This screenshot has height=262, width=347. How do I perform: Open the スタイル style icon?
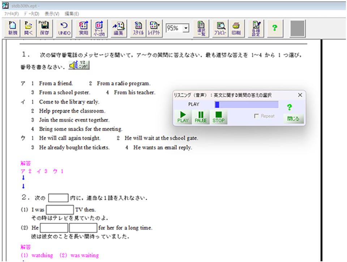click(x=138, y=28)
